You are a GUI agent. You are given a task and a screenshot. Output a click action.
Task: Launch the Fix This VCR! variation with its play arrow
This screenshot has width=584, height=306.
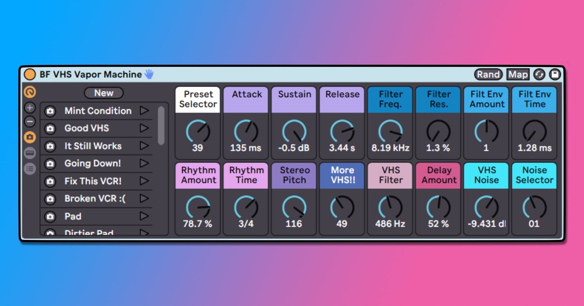click(x=144, y=181)
